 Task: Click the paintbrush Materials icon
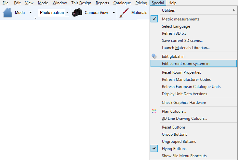click(124, 12)
